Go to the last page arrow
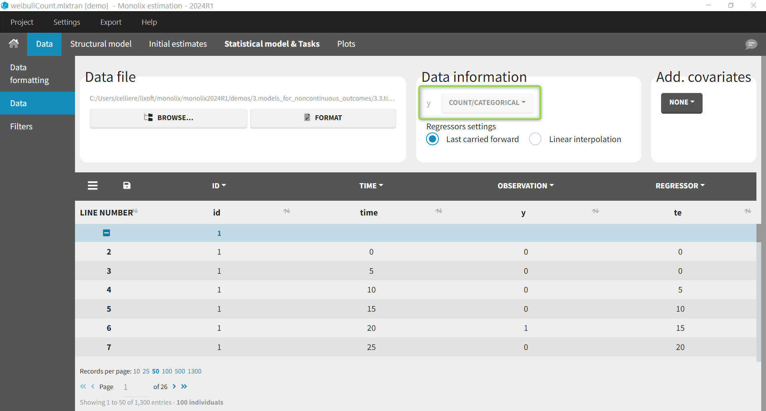 [x=184, y=387]
